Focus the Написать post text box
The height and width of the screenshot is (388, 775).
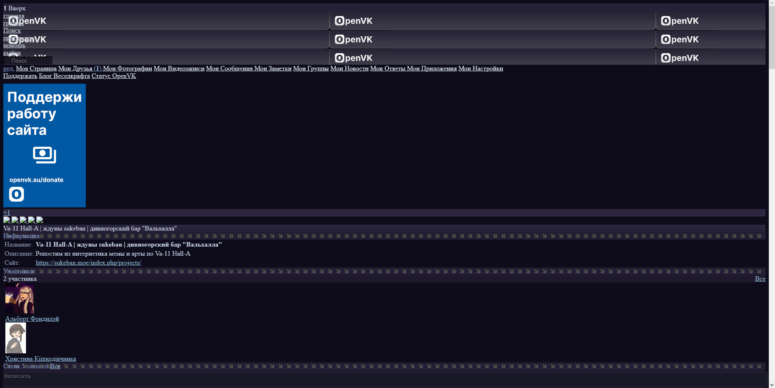pyautogui.click(x=385, y=379)
